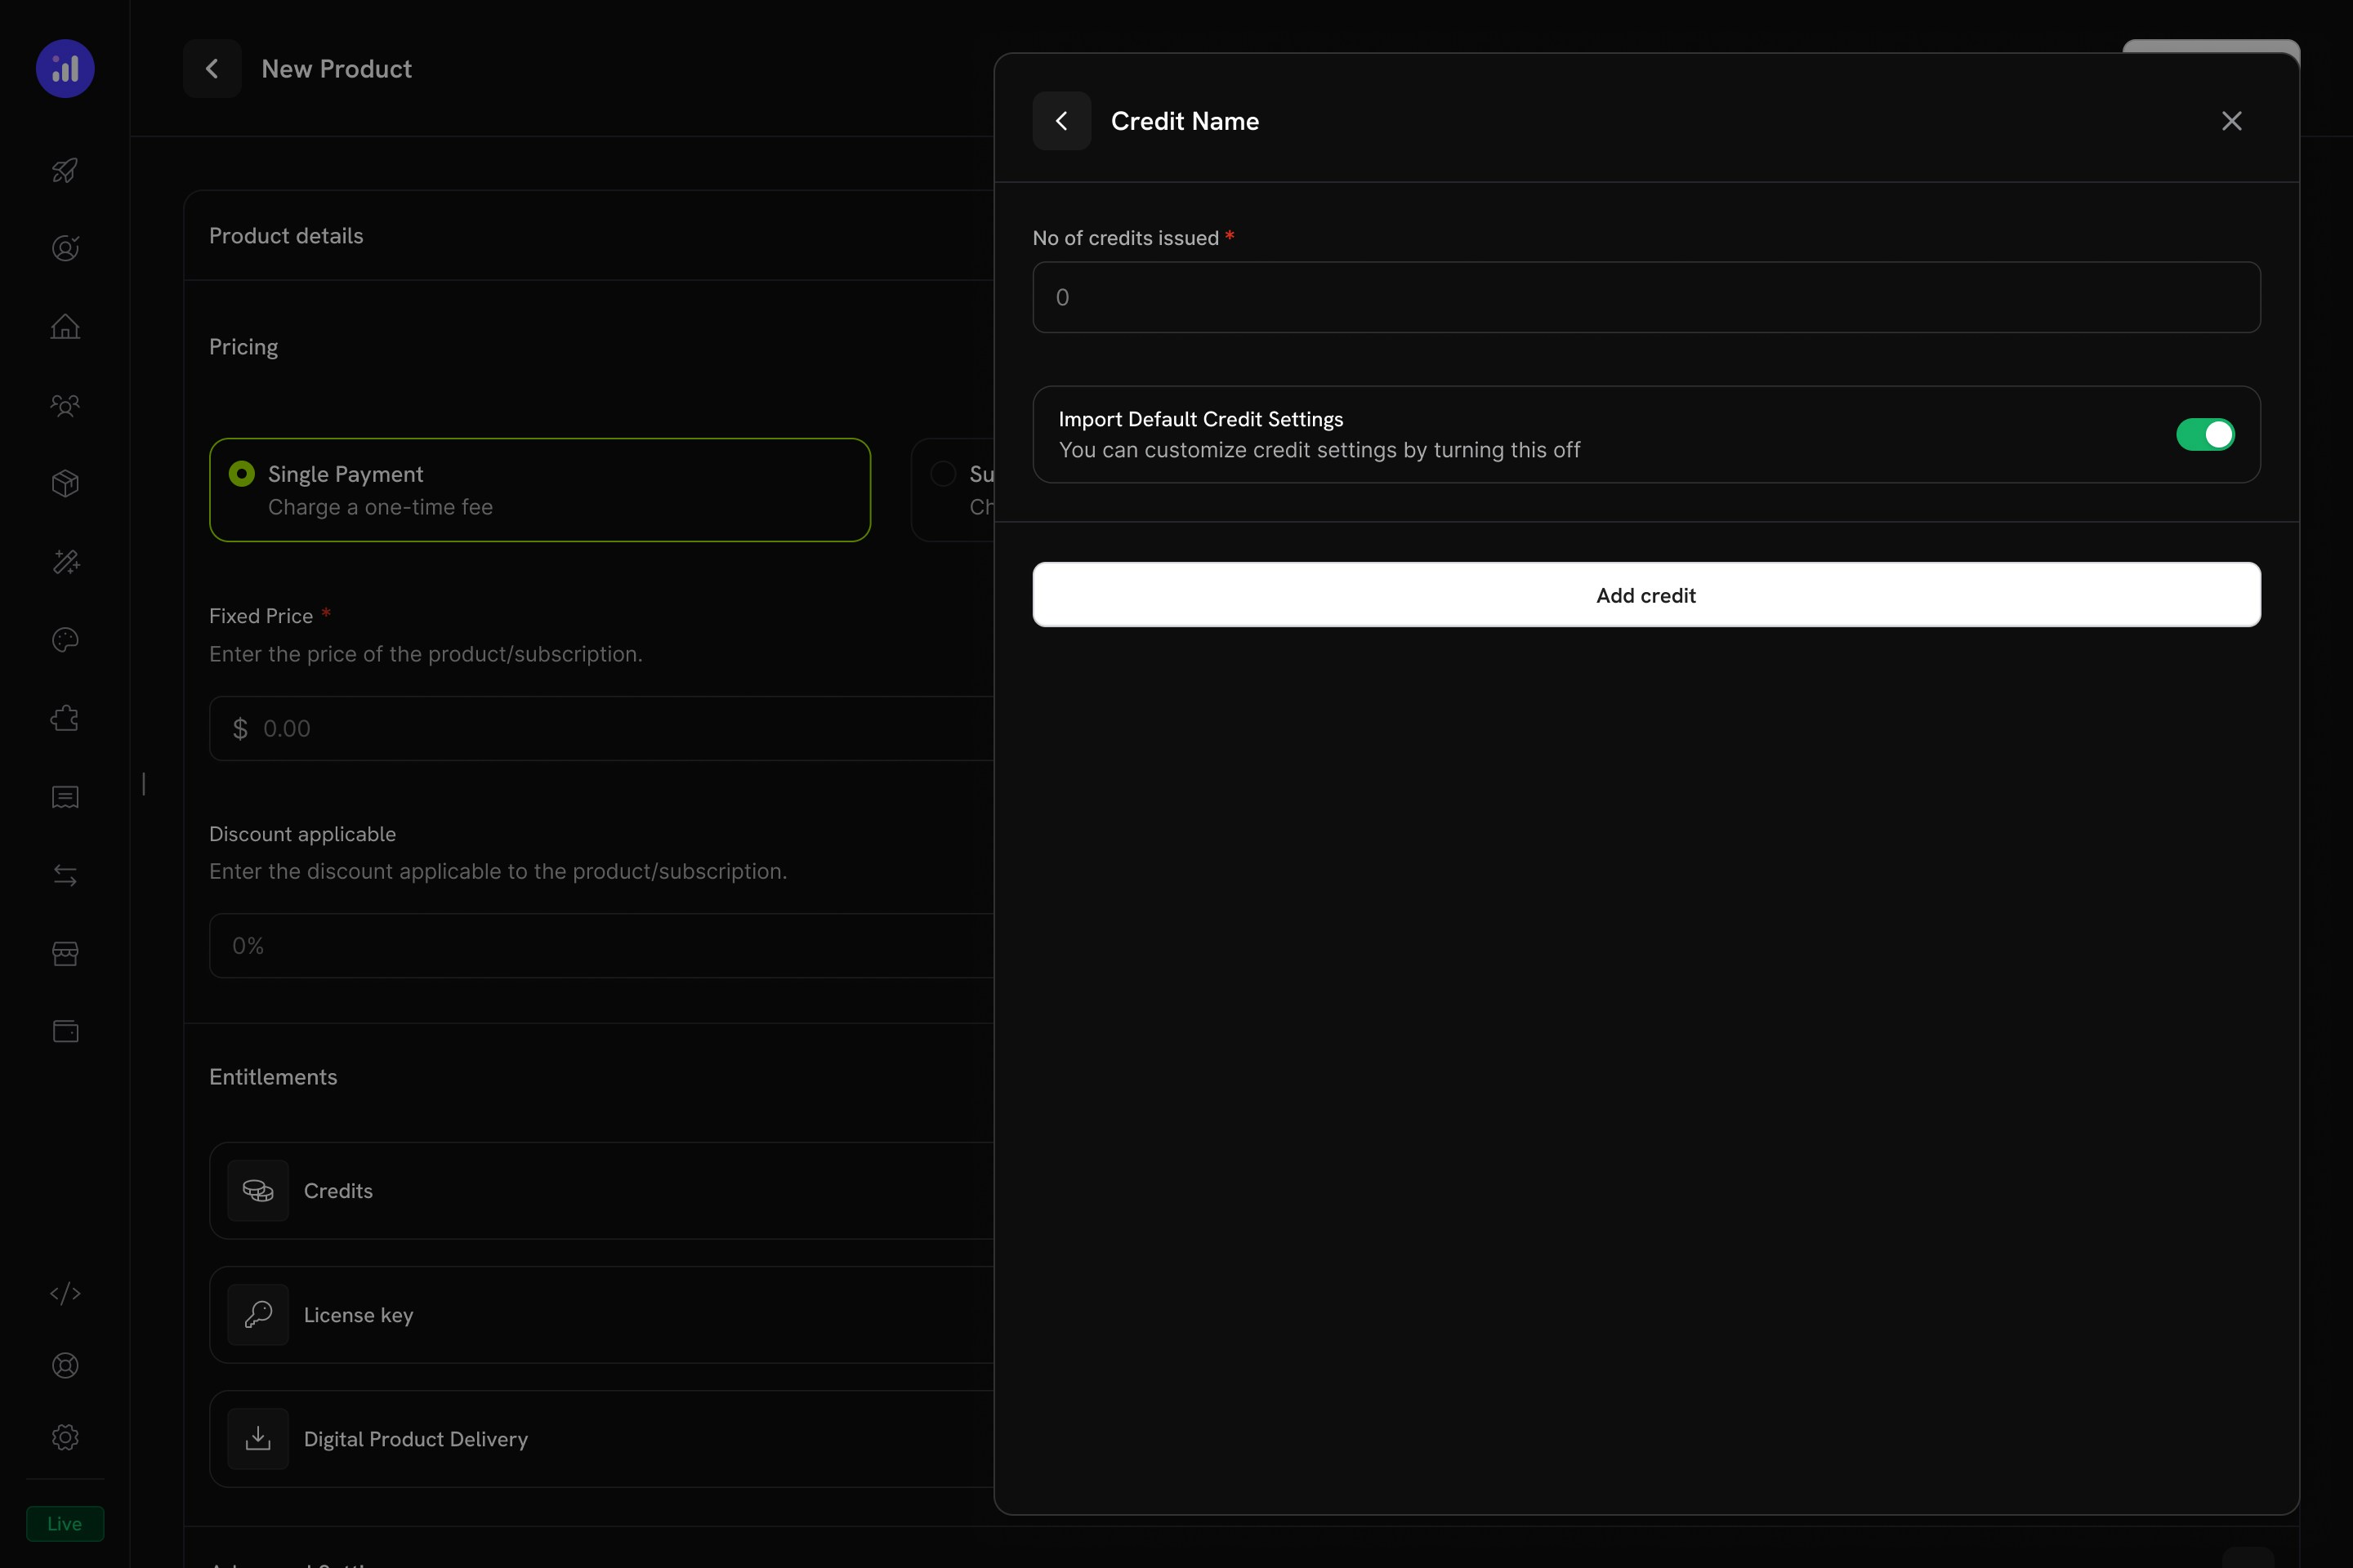Open the developer code icon in sidebar
This screenshot has width=2353, height=1568.
[x=65, y=1292]
